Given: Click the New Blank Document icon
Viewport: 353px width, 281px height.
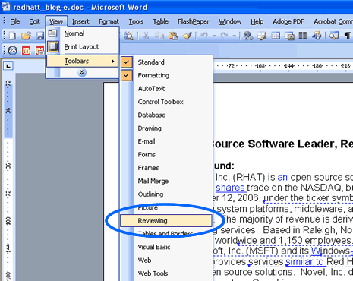Looking at the screenshot, I should tap(13, 36).
